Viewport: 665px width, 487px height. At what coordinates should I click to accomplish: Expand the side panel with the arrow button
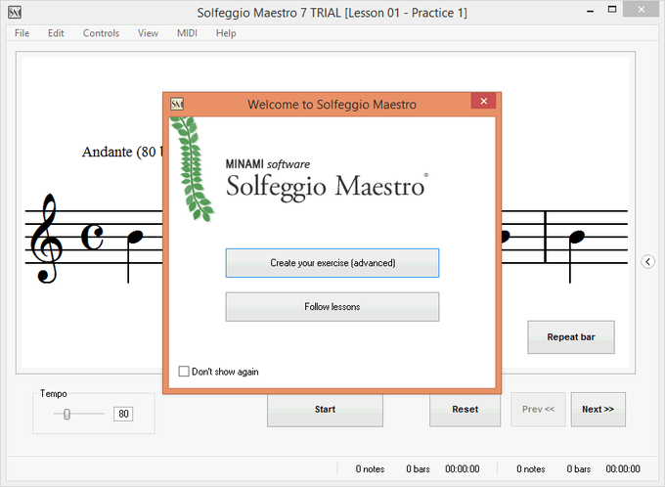(x=647, y=262)
